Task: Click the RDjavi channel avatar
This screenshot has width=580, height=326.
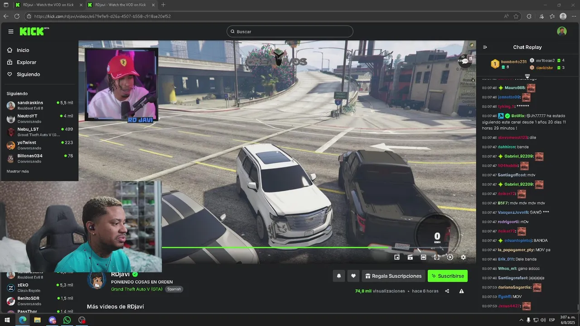Action: (97, 281)
